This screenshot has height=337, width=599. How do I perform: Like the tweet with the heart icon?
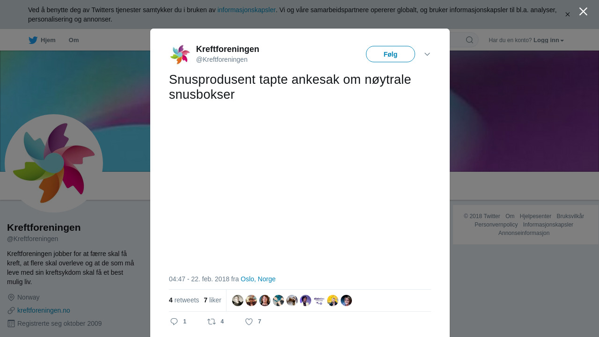tap(249, 322)
